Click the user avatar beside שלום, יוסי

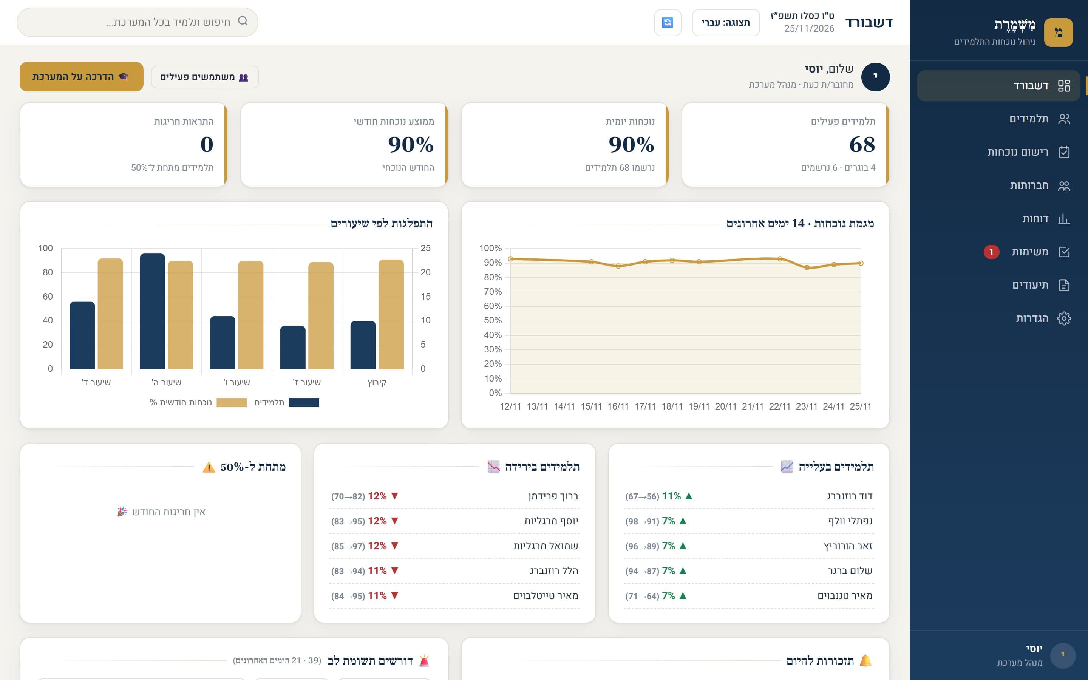875,77
